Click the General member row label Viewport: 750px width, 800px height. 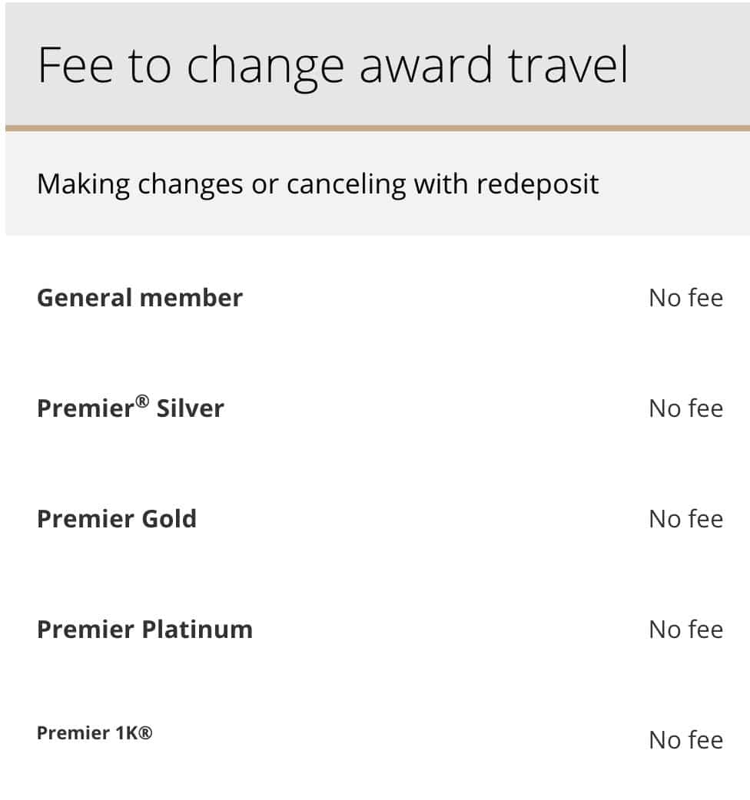[x=140, y=297]
